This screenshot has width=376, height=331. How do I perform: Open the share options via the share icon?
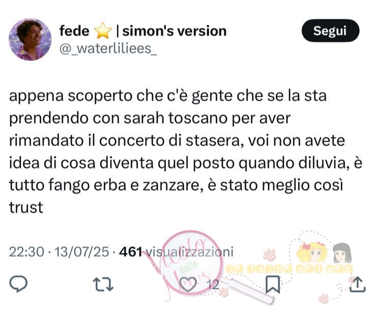357,284
